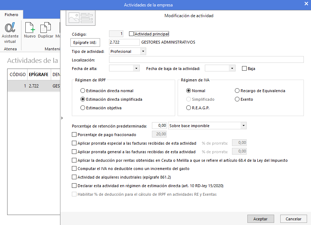Enable prorrata especial for facturas recibidas
311x225 pixels.
point(74,143)
